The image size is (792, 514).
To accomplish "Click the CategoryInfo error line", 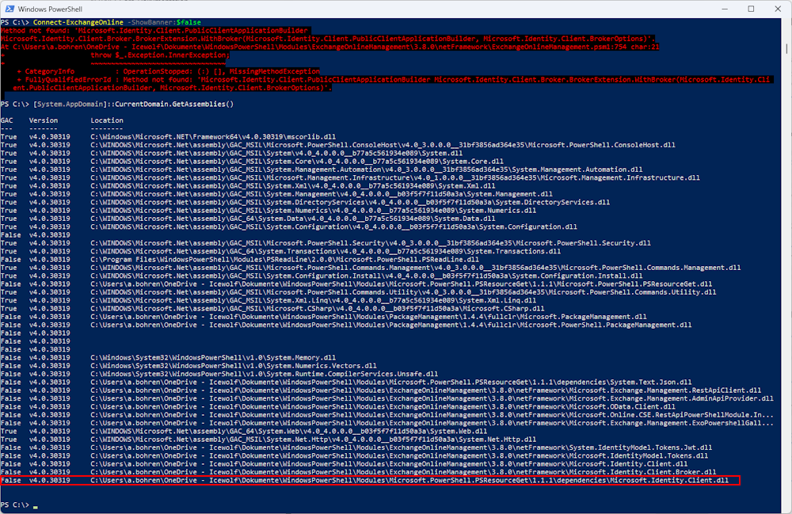I will click(168, 71).
